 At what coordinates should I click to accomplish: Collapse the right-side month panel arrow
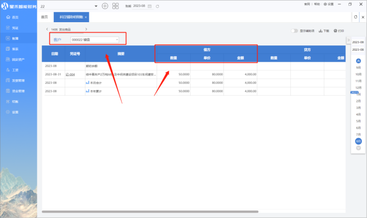point(348,41)
